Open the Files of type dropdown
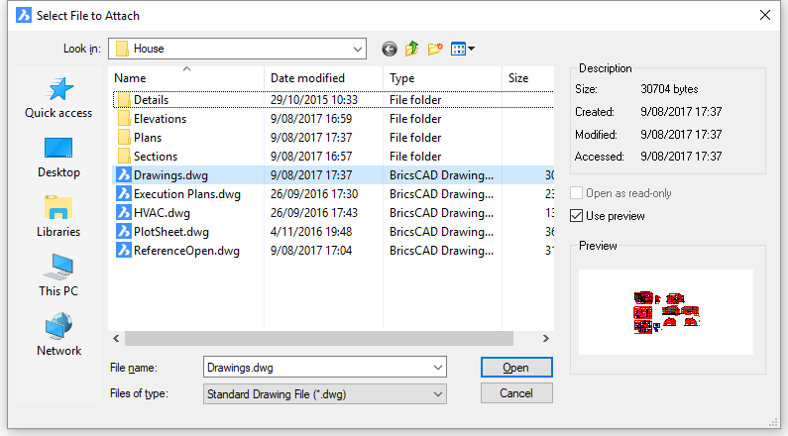 (437, 393)
